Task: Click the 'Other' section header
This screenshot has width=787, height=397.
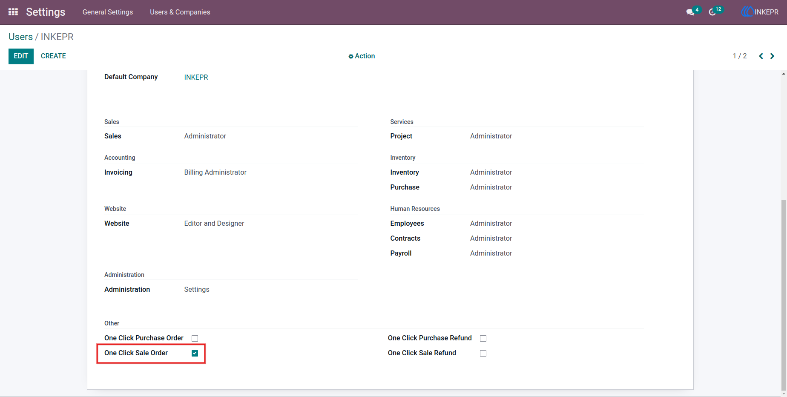Action: (112, 323)
